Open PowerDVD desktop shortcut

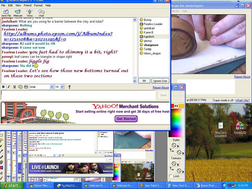pyautogui.click(x=240, y=128)
